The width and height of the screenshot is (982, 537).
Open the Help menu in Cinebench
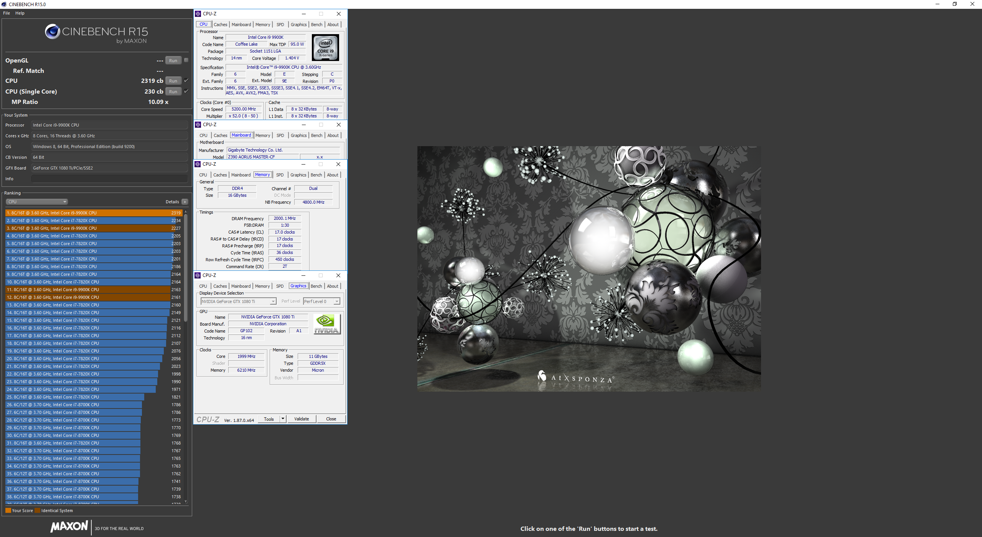click(20, 13)
